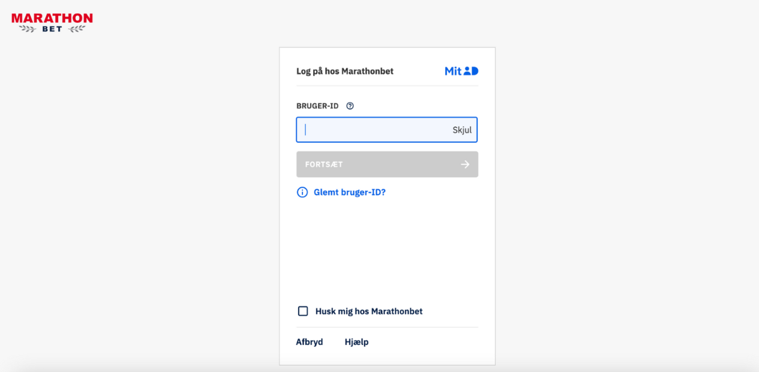
Task: Open the Hjælp link
Action: point(356,342)
